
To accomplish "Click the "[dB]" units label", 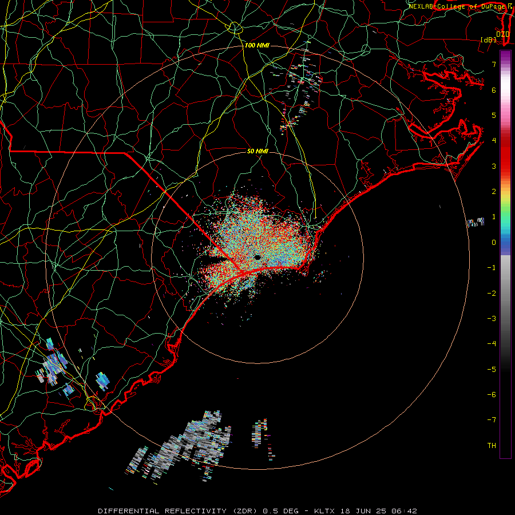I will coord(489,39).
